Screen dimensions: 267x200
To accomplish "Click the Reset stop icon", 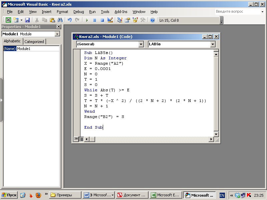I will coord(102,20).
